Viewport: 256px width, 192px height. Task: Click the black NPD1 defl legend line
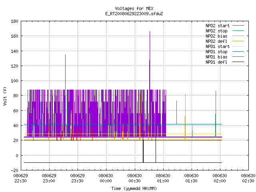point(238,62)
